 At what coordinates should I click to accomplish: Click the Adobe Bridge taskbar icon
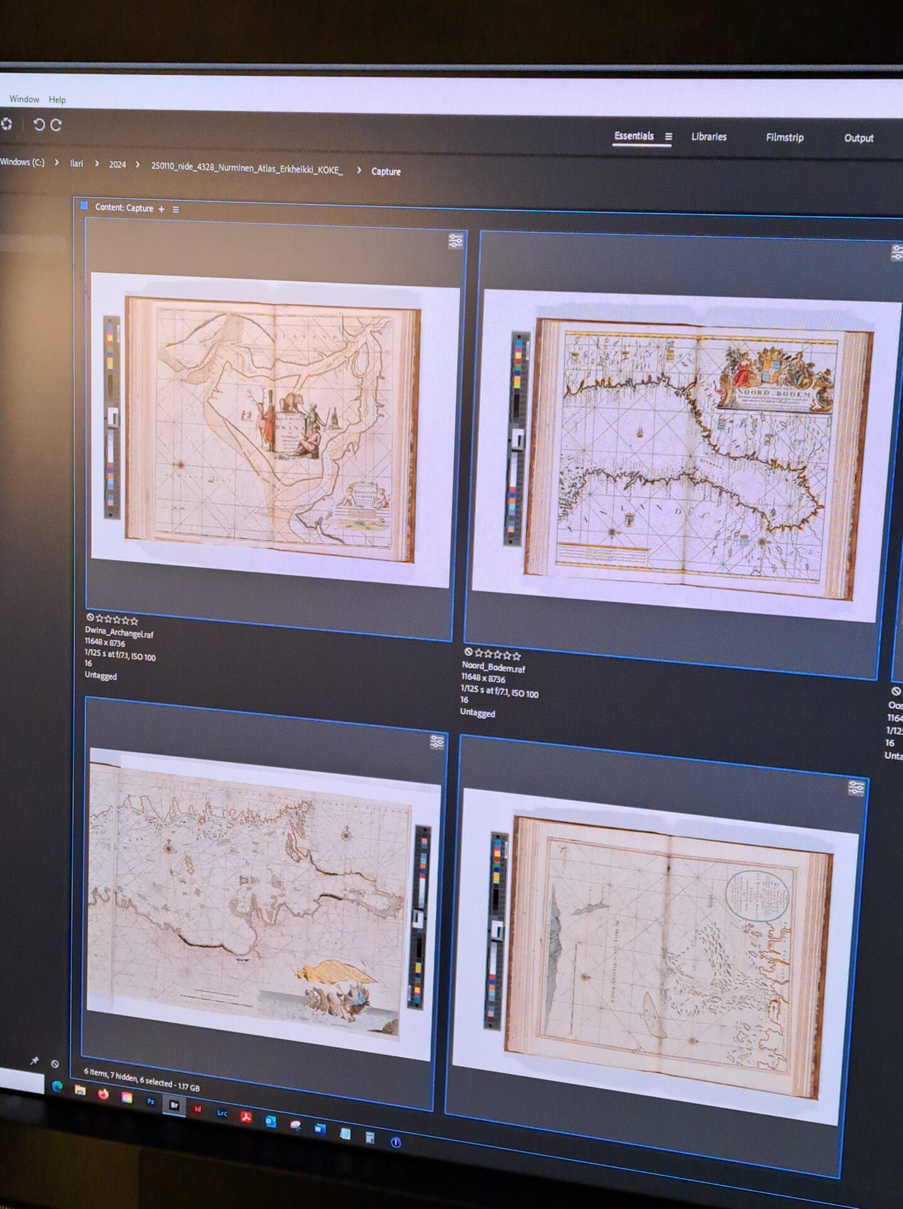tap(174, 1105)
